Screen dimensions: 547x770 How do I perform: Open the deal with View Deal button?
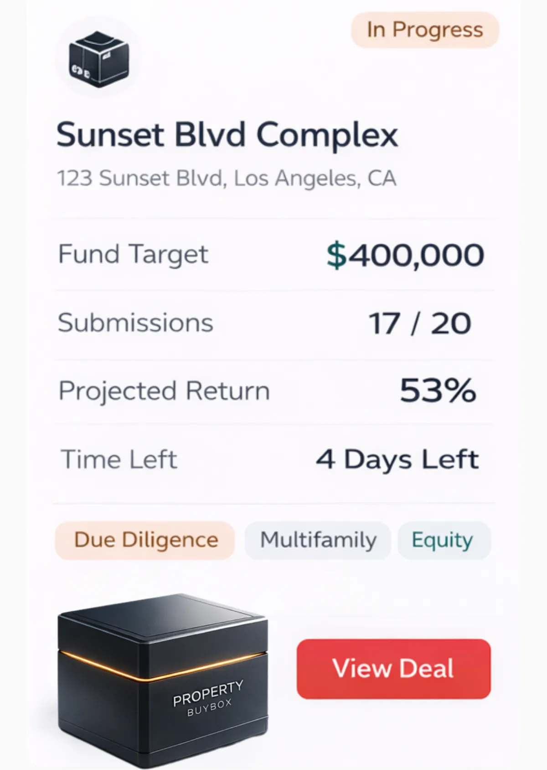pos(394,669)
